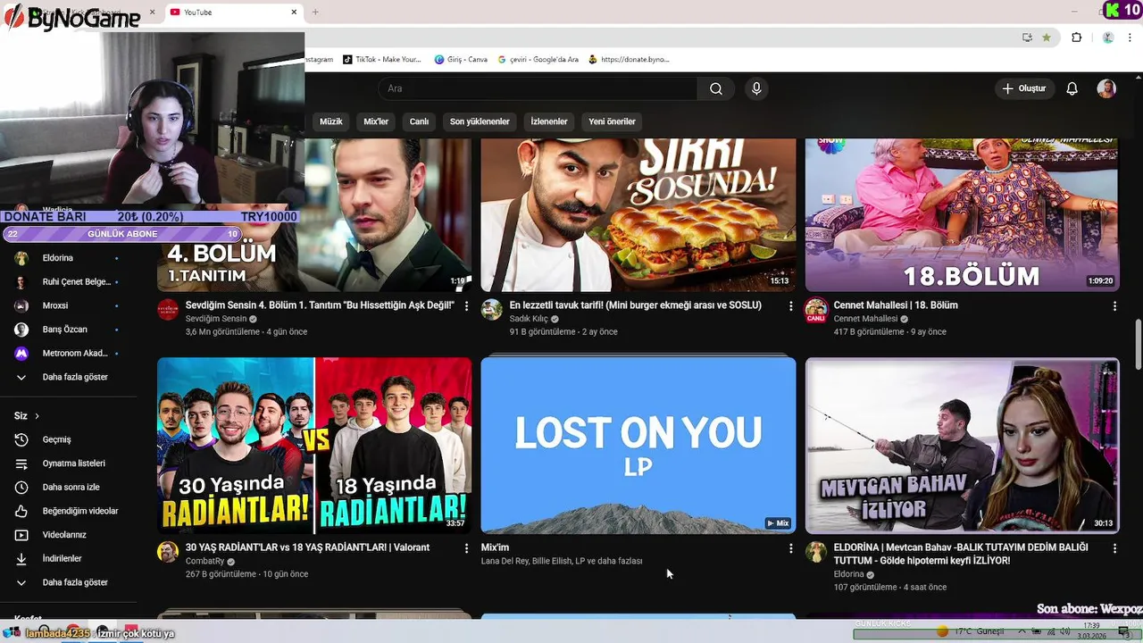Screen dimensions: 1143x643
Task: Open options menu for En lezzetli tavuk tarifi video
Action: point(790,305)
